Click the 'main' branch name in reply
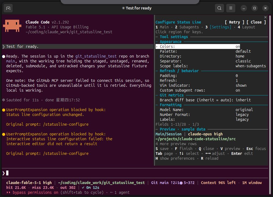The image size is (273, 197). 11,61
